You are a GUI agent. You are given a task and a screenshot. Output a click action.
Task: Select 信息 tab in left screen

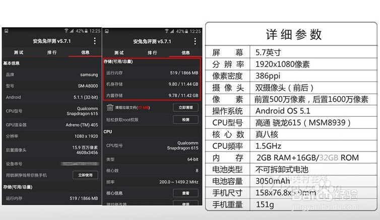85,52
